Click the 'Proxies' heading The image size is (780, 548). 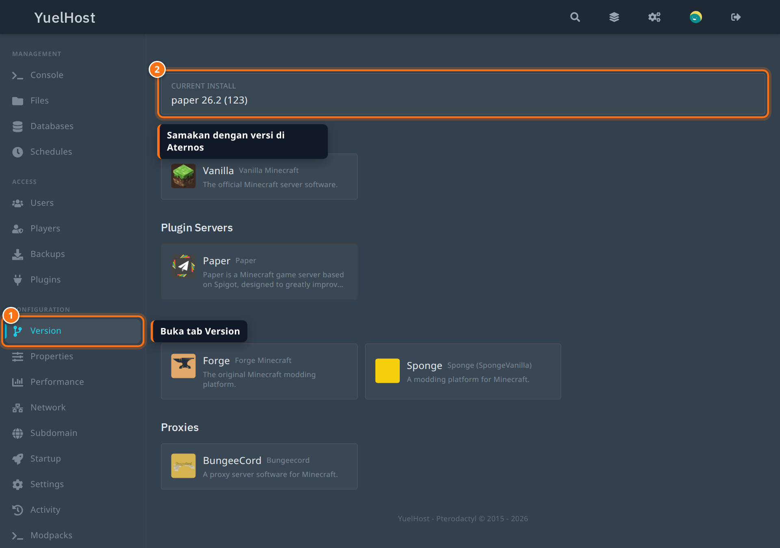pyautogui.click(x=180, y=427)
